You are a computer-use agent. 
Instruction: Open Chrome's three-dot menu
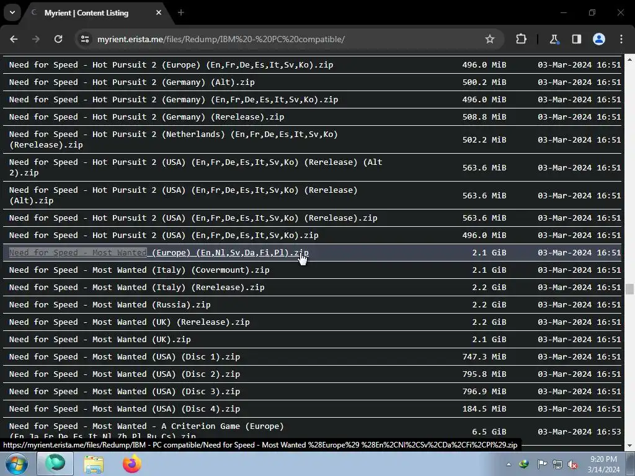(621, 39)
